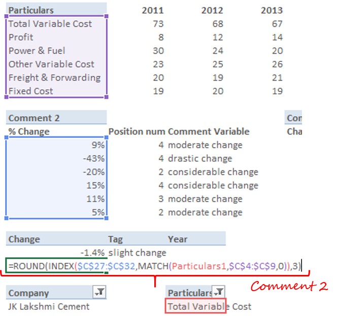This screenshot has height=316, width=337.
Task: Select the Freight & Forwarding cell
Action: (x=54, y=78)
